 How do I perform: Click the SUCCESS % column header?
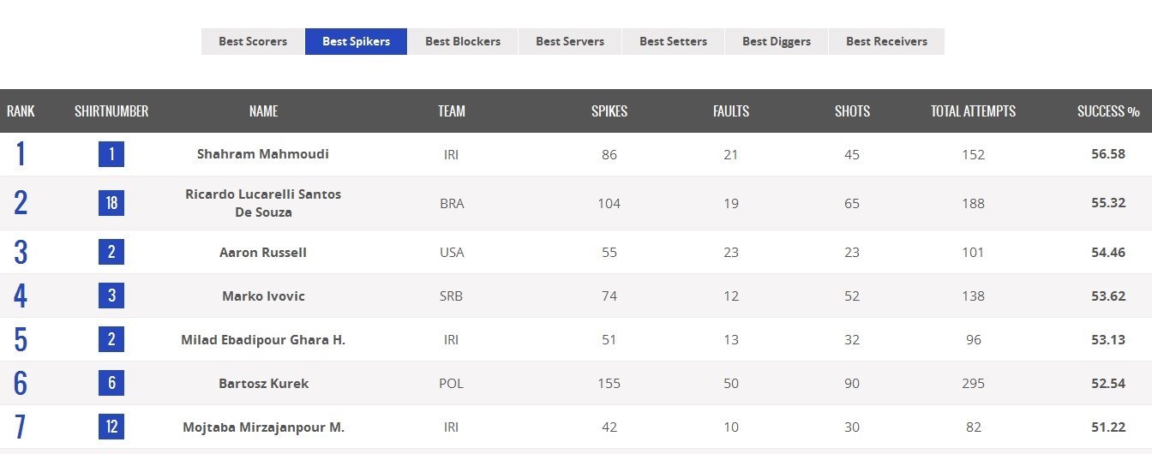tap(1108, 111)
